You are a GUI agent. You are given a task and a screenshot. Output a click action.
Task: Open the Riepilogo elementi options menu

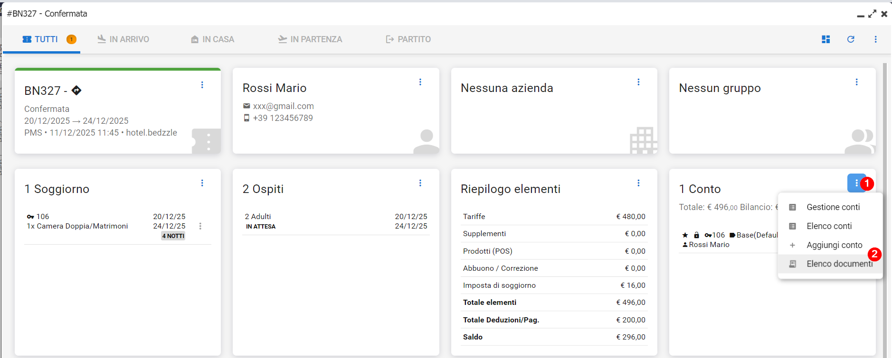coord(638,183)
